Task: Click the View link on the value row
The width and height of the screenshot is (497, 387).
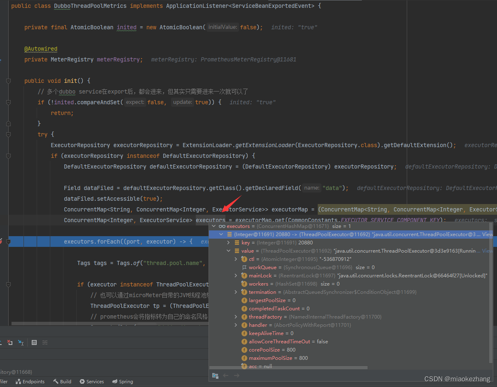Action: [487, 251]
